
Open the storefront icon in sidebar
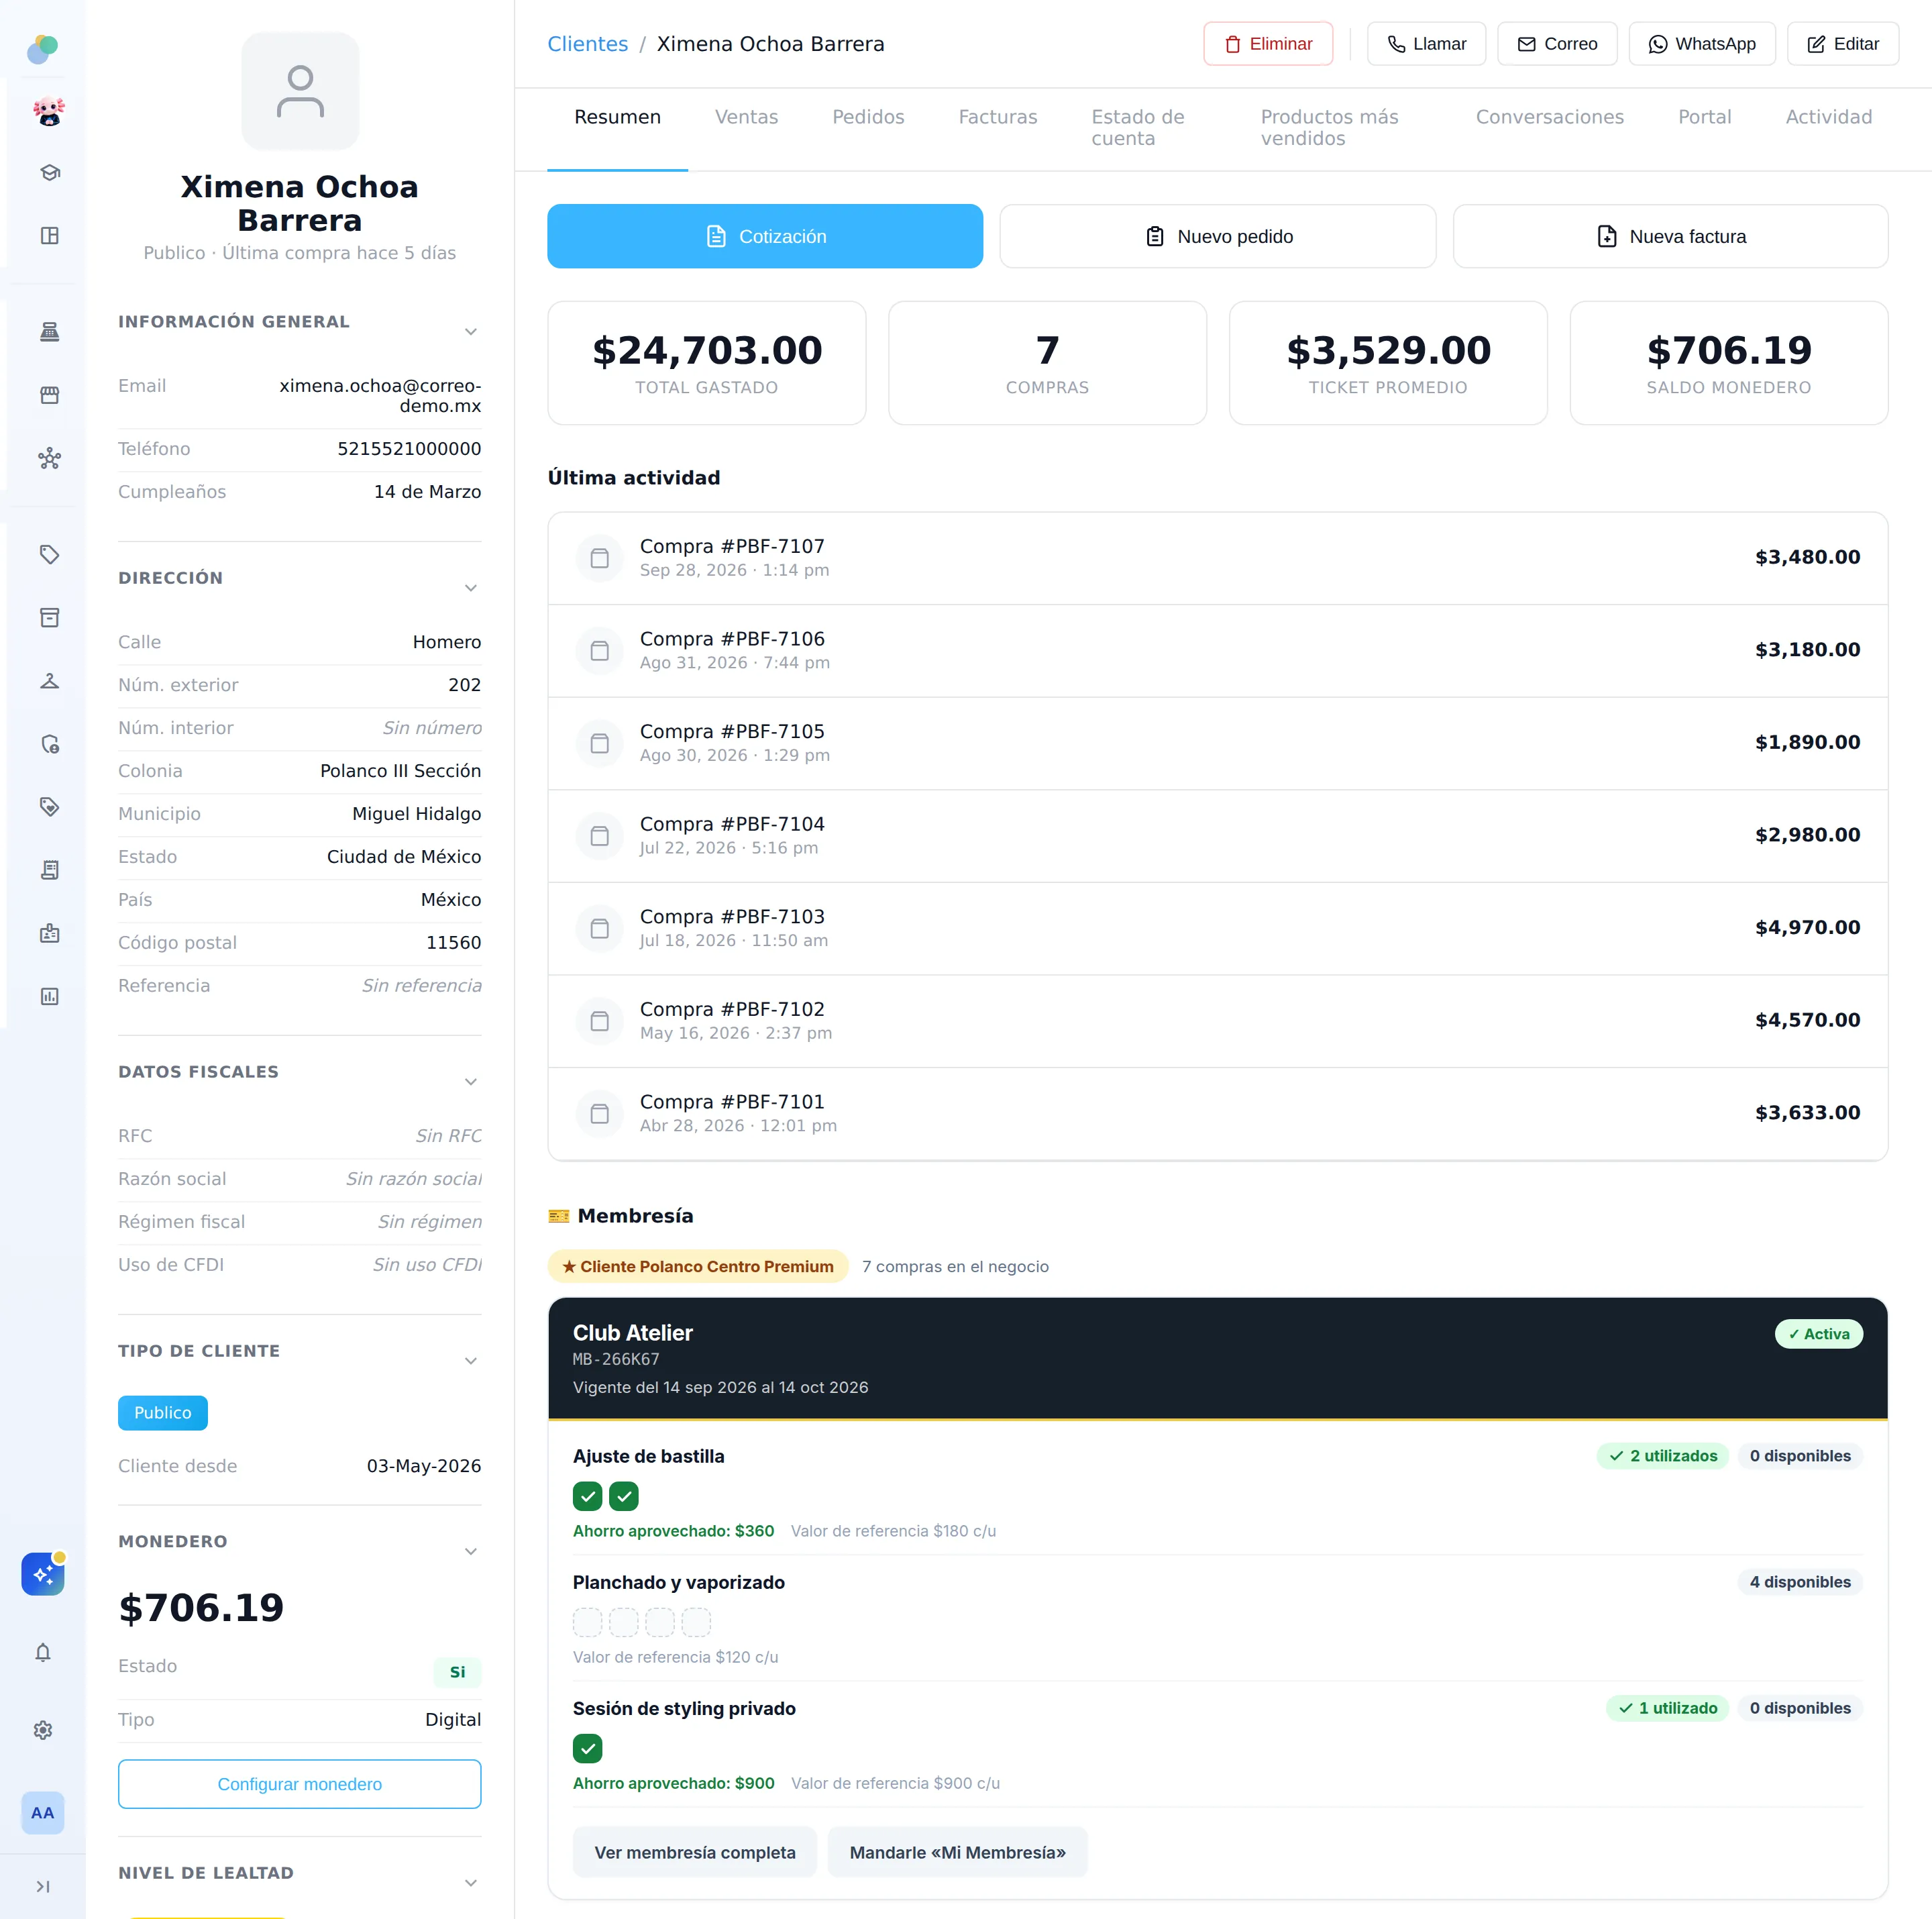point(49,395)
